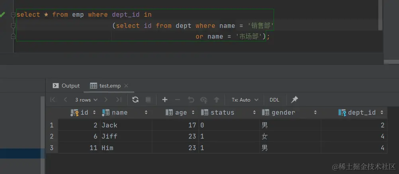The image size is (399, 174).
Task: Click the Revert changes undo icon
Action: [x=191, y=100]
